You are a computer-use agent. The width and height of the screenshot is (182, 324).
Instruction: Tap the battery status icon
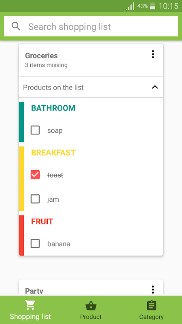152,6
